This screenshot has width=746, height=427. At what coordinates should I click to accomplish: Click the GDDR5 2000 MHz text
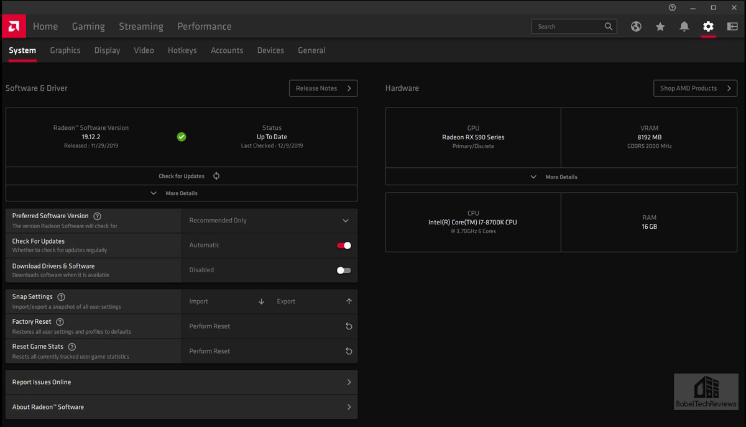point(649,147)
